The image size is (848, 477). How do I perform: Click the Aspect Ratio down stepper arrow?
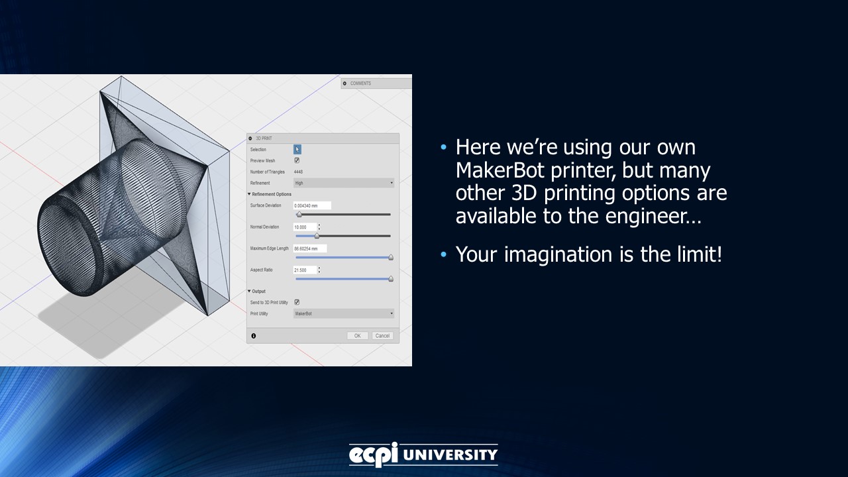pyautogui.click(x=319, y=272)
